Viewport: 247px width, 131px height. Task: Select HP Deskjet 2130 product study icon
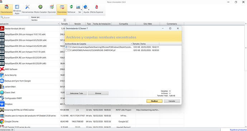(x=2, y=116)
